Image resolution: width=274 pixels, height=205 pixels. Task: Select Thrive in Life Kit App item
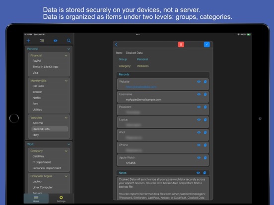point(46,67)
